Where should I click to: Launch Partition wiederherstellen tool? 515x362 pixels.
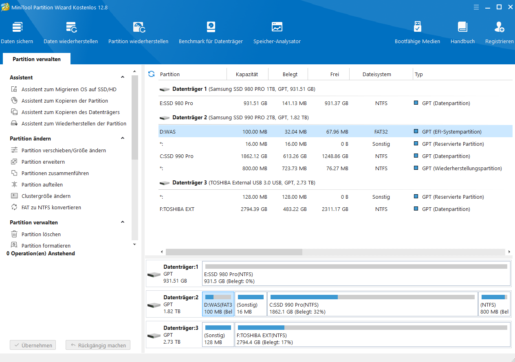(x=138, y=33)
